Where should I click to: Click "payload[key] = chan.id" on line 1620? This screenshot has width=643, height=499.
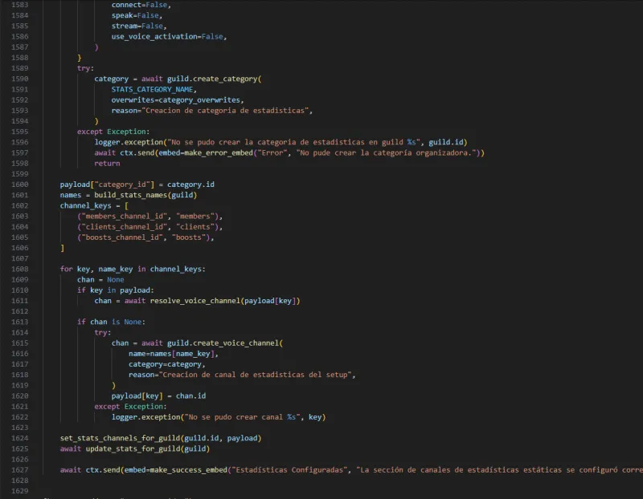click(x=158, y=396)
